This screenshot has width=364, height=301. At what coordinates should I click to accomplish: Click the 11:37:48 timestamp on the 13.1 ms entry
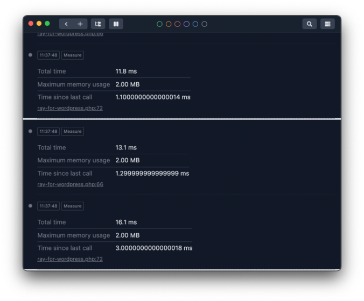tap(48, 131)
